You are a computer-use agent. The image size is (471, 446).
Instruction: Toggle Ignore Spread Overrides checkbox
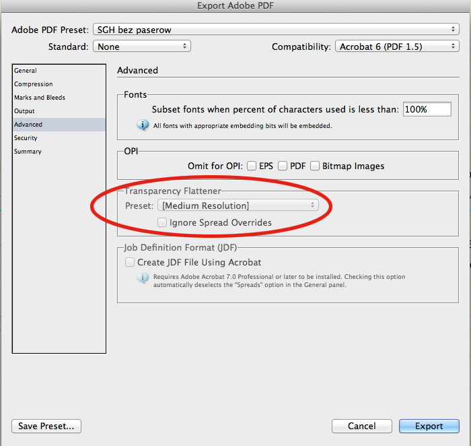[x=162, y=222]
